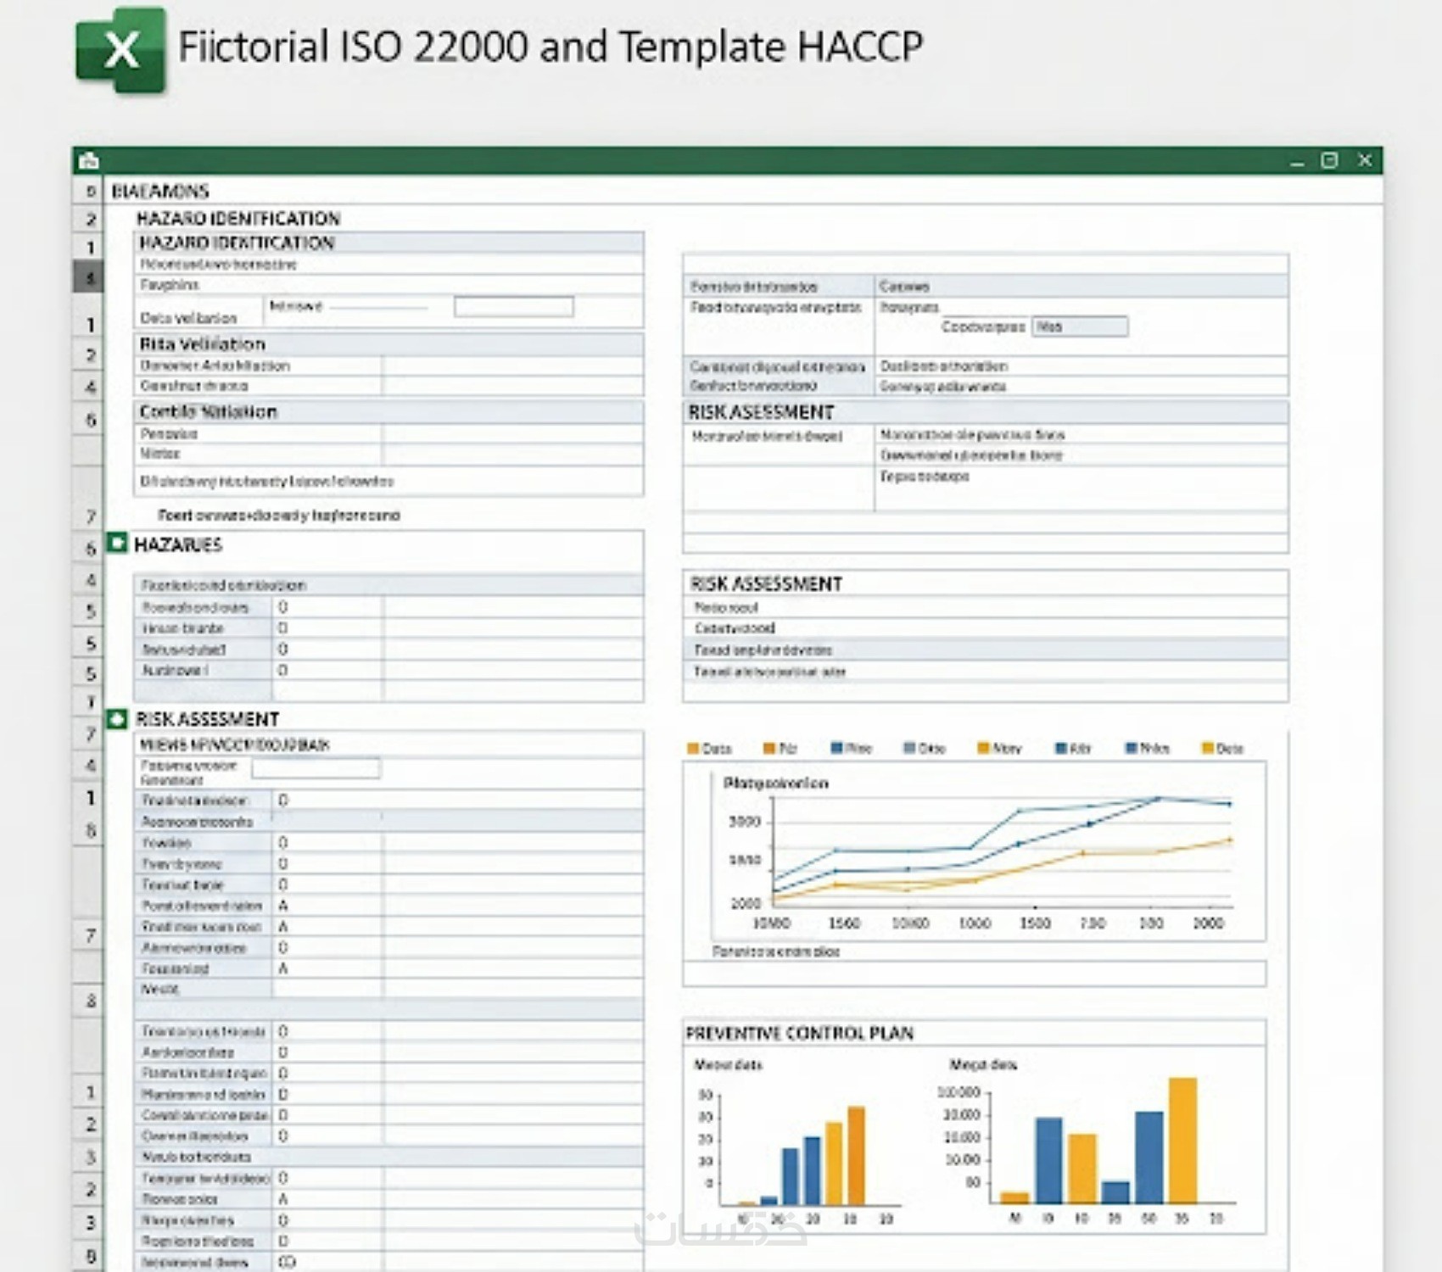Select the "Rita Veliiation" header row

(388, 344)
